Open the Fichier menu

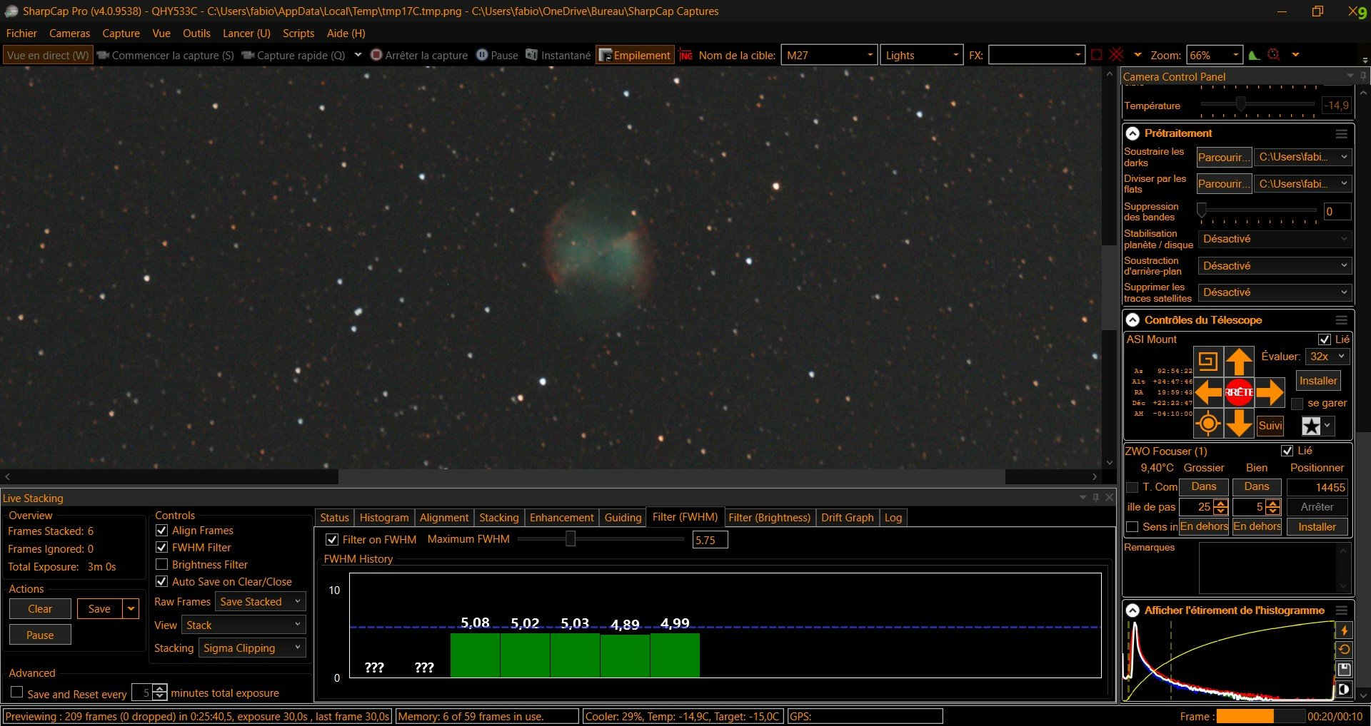21,34
